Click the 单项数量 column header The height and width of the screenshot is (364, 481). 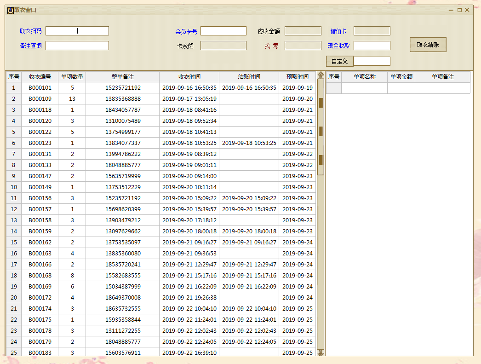[72, 77]
